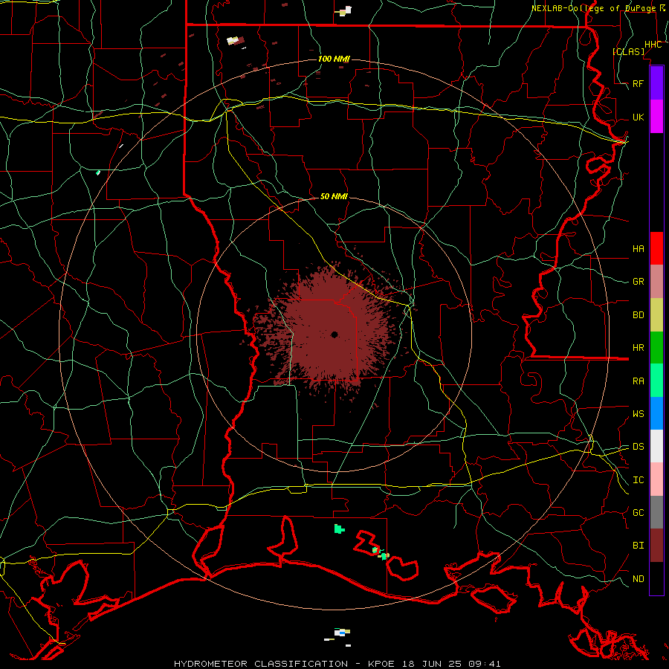Click the 100 NMI range ring label
The image size is (669, 669).
click(334, 59)
